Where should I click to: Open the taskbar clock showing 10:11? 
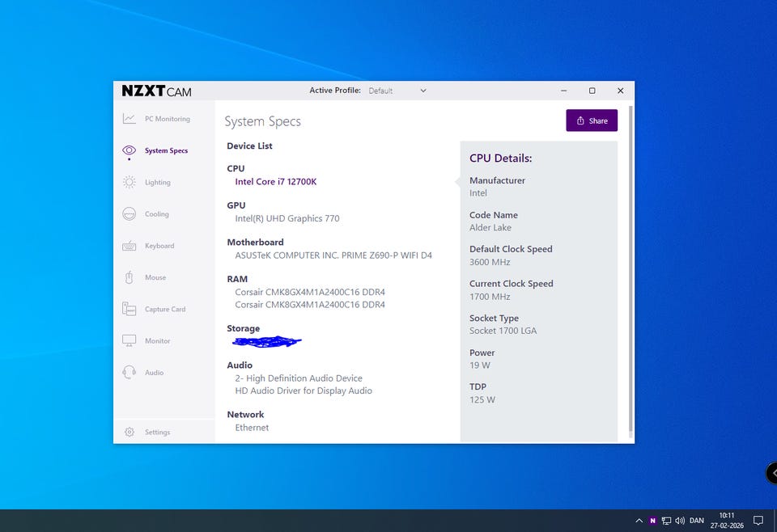(x=727, y=521)
